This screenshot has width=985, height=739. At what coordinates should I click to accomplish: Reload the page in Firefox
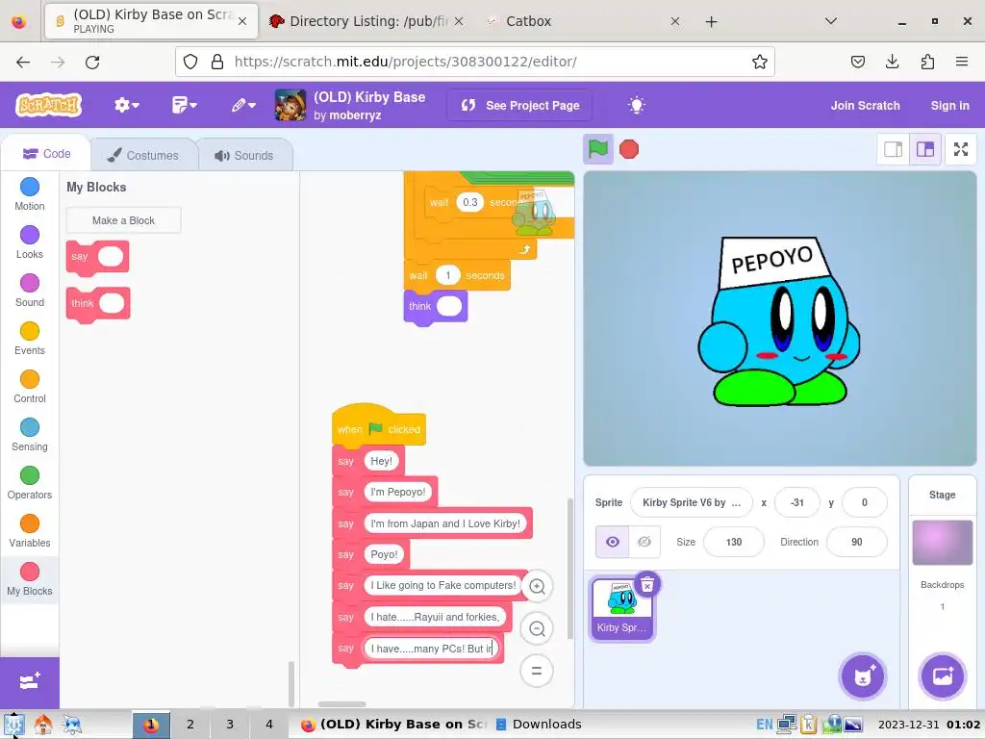point(92,62)
